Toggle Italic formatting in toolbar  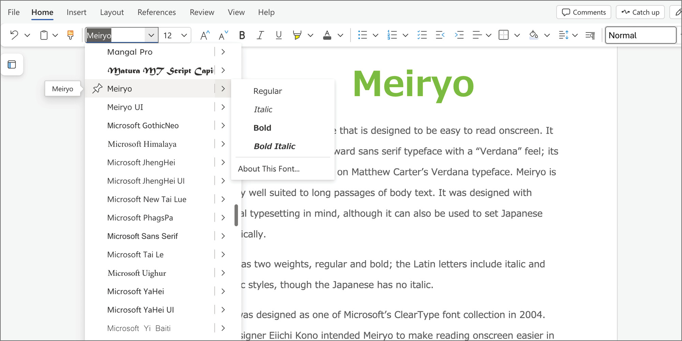point(260,35)
